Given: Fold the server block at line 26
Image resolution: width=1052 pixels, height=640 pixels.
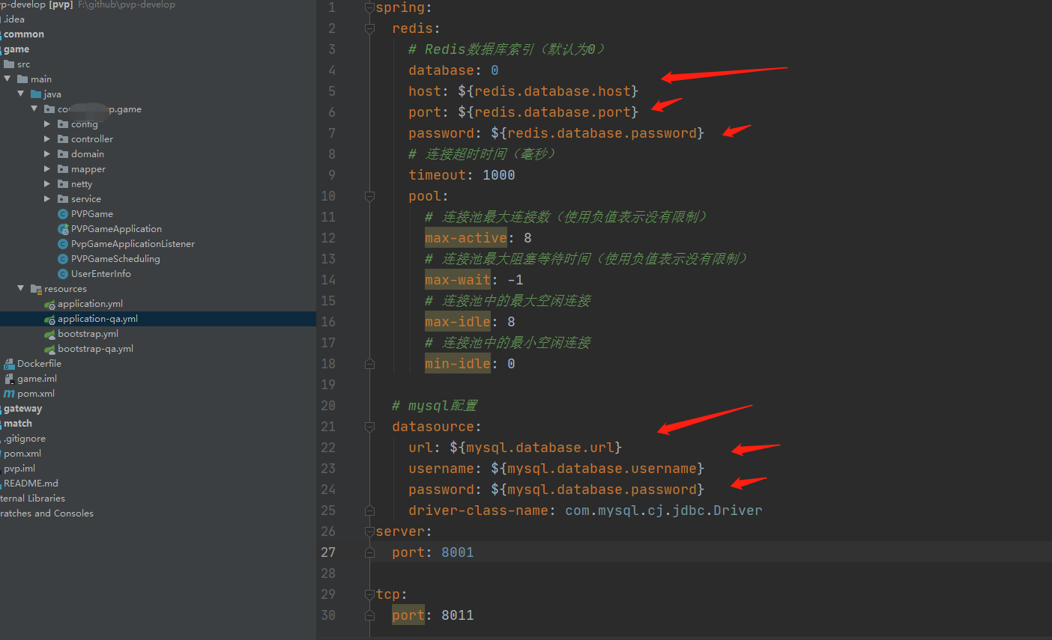Looking at the screenshot, I should coord(369,531).
